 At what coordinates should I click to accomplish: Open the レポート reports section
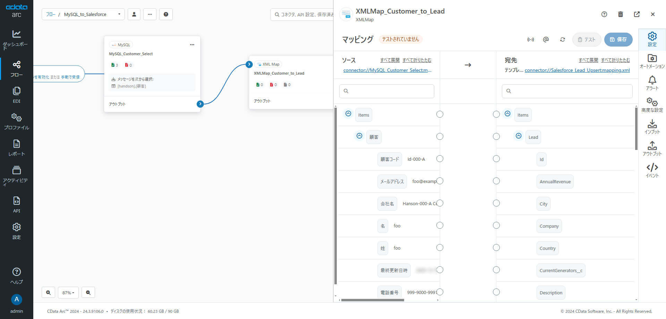(16, 148)
